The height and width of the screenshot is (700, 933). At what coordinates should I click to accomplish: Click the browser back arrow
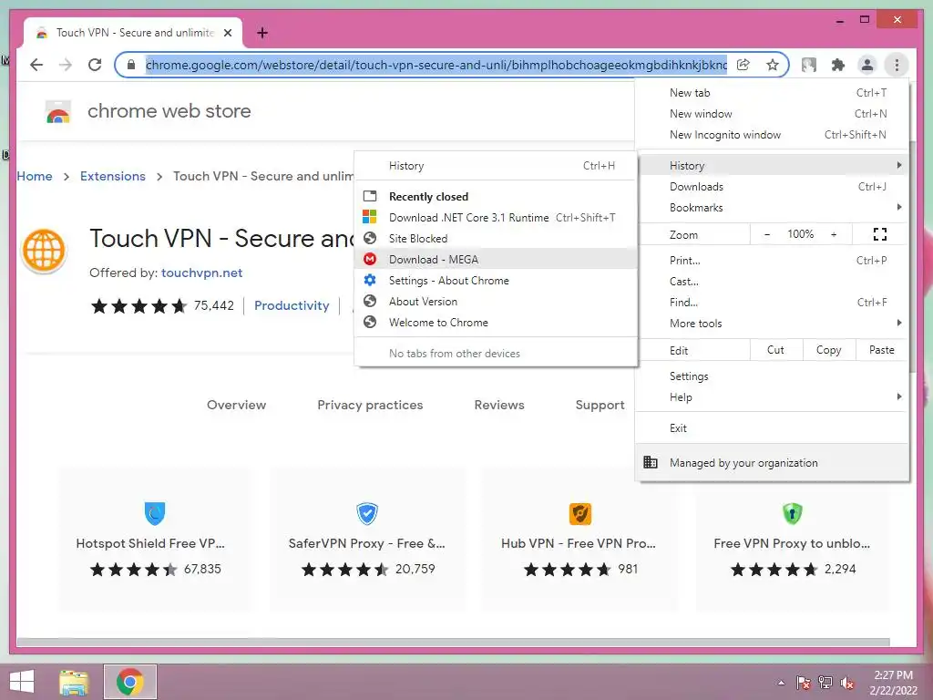(x=36, y=65)
